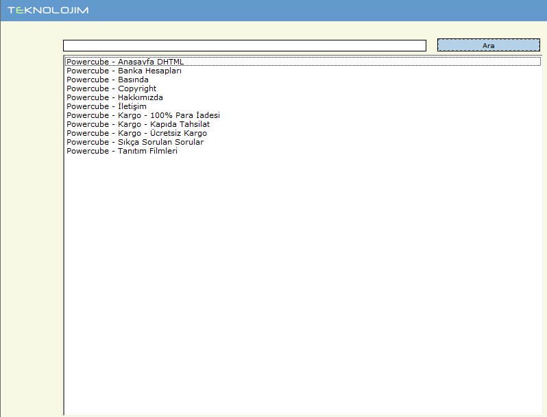Choose the 'Powercube - İletişim' entry
Image resolution: width=547 pixels, height=417 pixels.
point(303,106)
